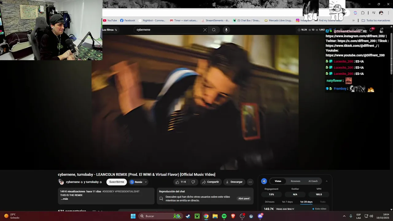Expand the hidden bookmarks chevron
393x221 pixels.
pos(353,21)
